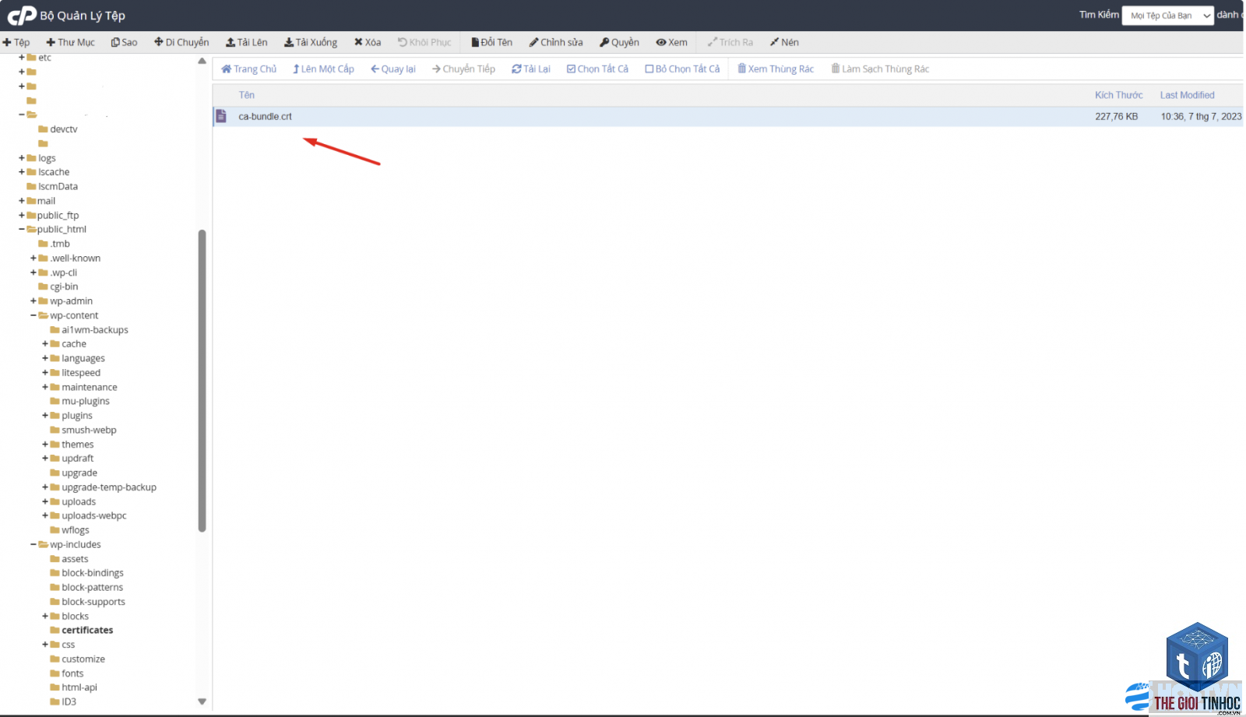Click the folder tree scrollbar thumb
This screenshot has width=1246, height=717.
click(202, 381)
